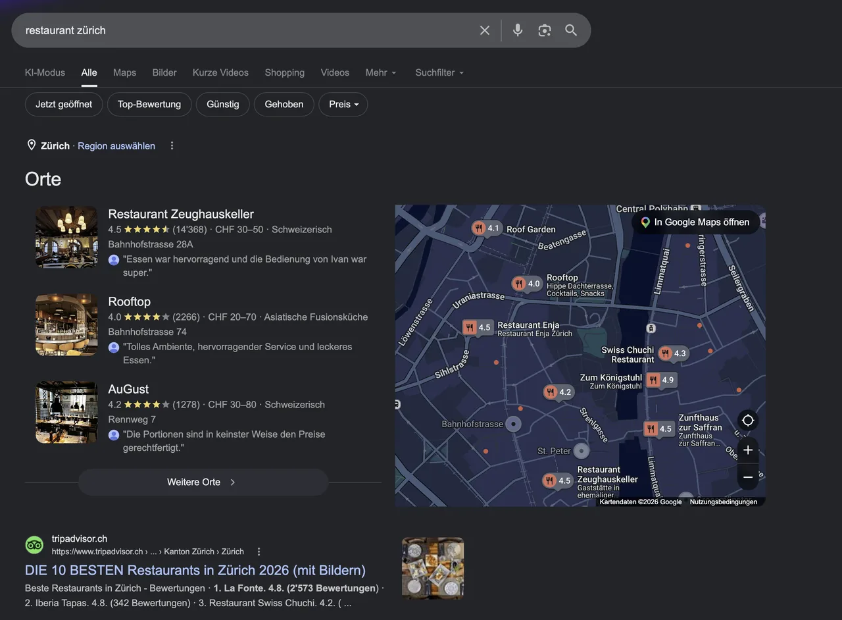Switch to the KI-Modus tab
This screenshot has height=620, width=842.
point(45,72)
